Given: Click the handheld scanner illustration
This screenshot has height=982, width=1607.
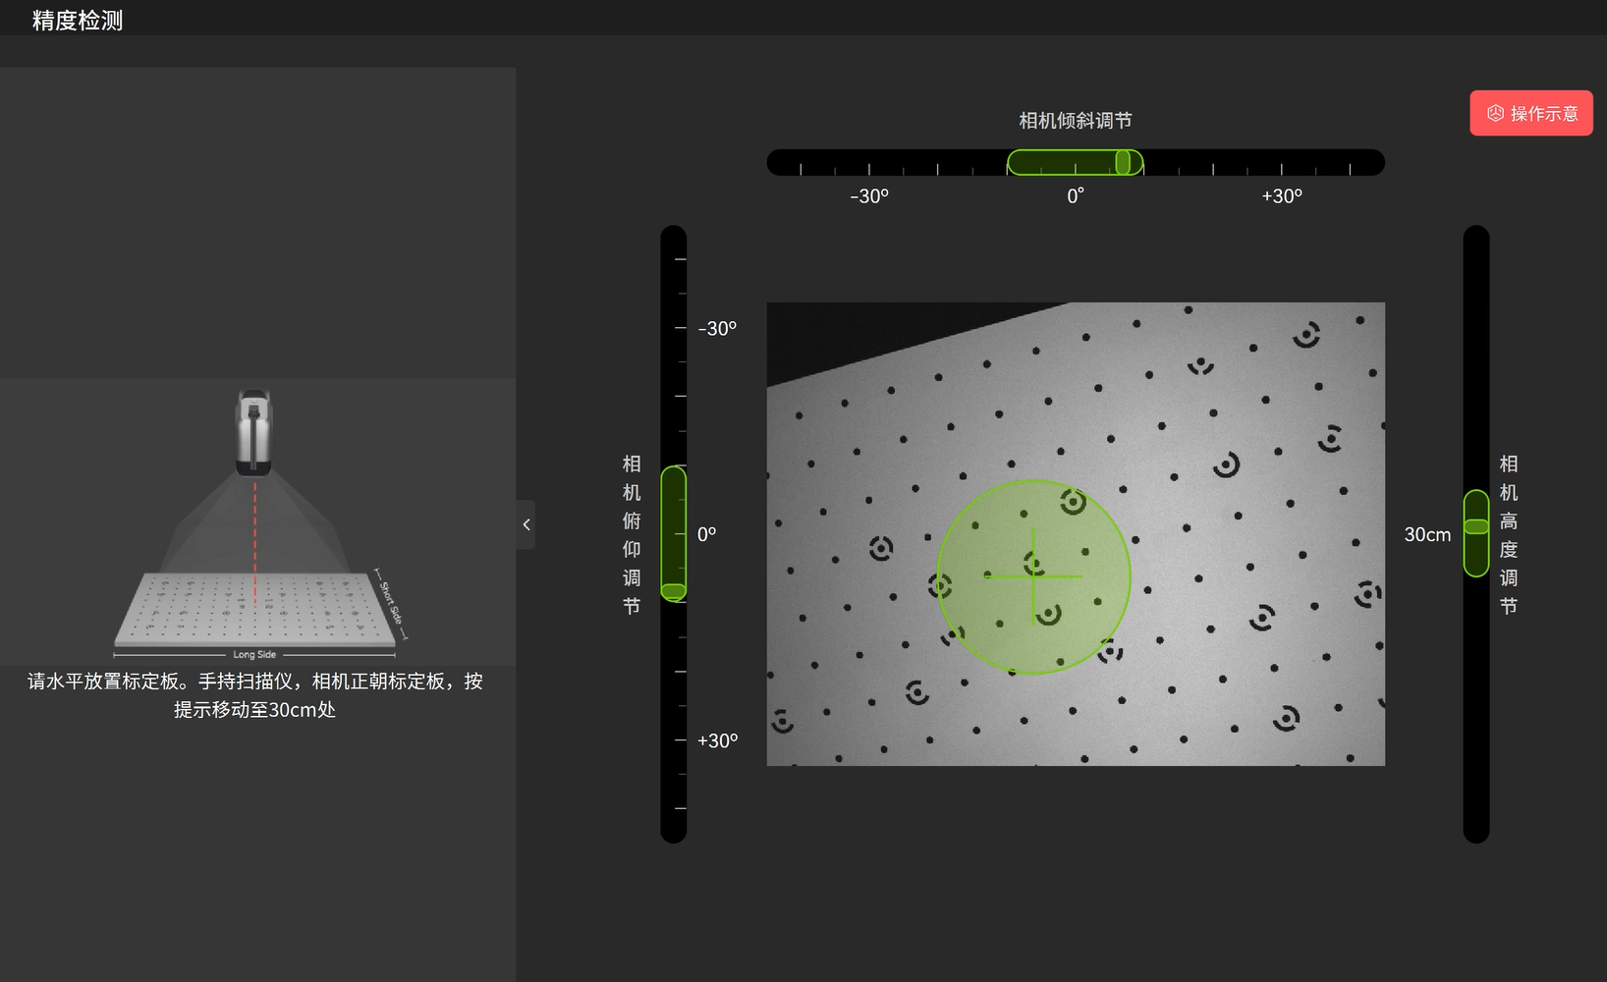Looking at the screenshot, I should [x=253, y=432].
